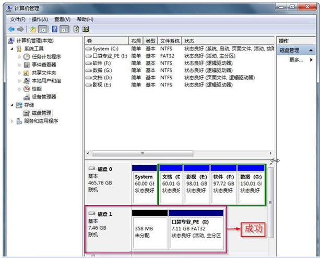Collapse the 系统工具 tree node
Screen dimensions: 320x258
click(13, 49)
